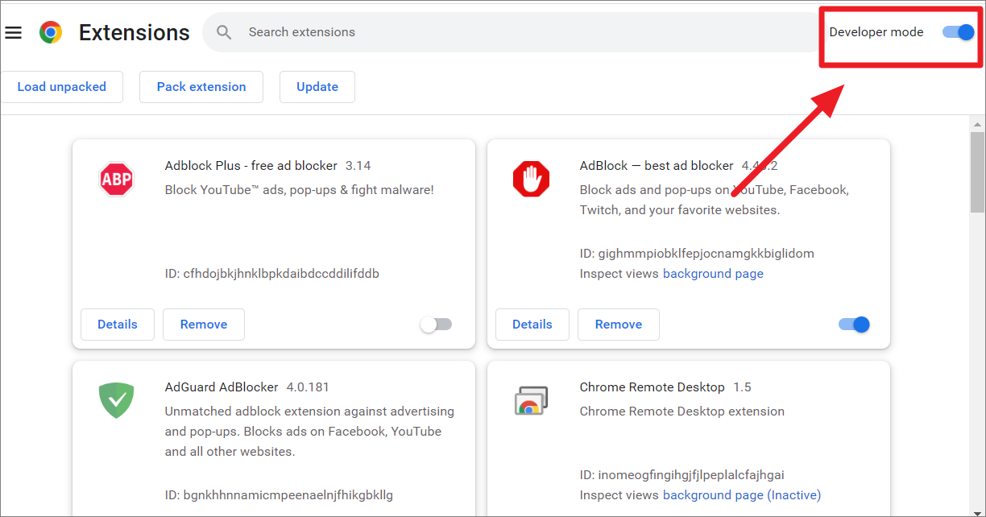Click AdBlock ID gighmmpiobklfepjocnamgkkbiglidom
The width and height of the screenshot is (986, 517).
pyautogui.click(x=697, y=254)
